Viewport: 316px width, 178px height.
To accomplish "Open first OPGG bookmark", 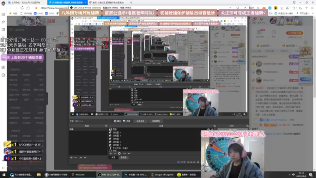I will 38,13.
